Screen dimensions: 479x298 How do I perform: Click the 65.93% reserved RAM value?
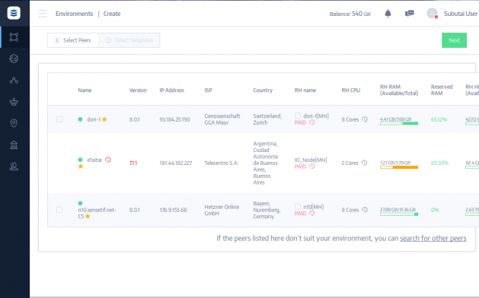coord(439,163)
